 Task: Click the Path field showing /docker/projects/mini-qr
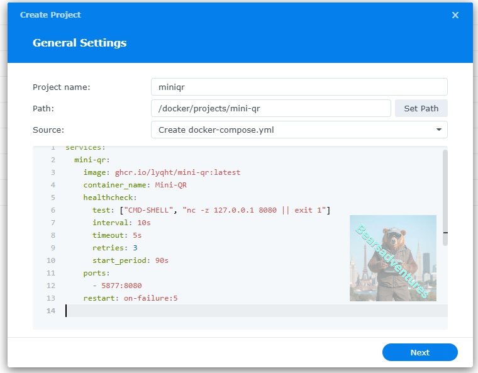270,108
